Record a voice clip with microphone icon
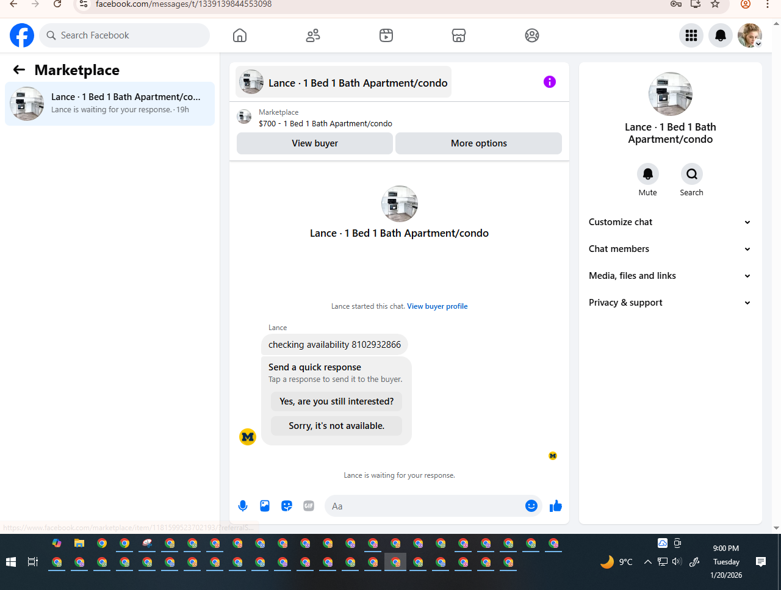The width and height of the screenshot is (781, 590). (x=243, y=506)
